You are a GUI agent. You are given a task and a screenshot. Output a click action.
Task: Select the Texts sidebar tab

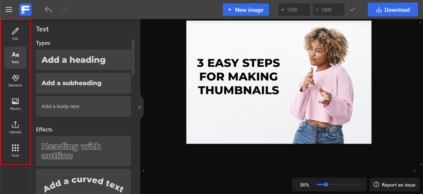15,58
